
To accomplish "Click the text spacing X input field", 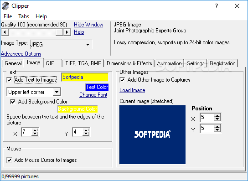I will tap(27, 132).
